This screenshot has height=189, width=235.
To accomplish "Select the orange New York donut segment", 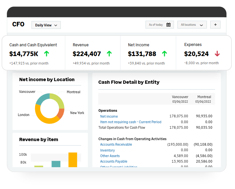I will 61,113.
